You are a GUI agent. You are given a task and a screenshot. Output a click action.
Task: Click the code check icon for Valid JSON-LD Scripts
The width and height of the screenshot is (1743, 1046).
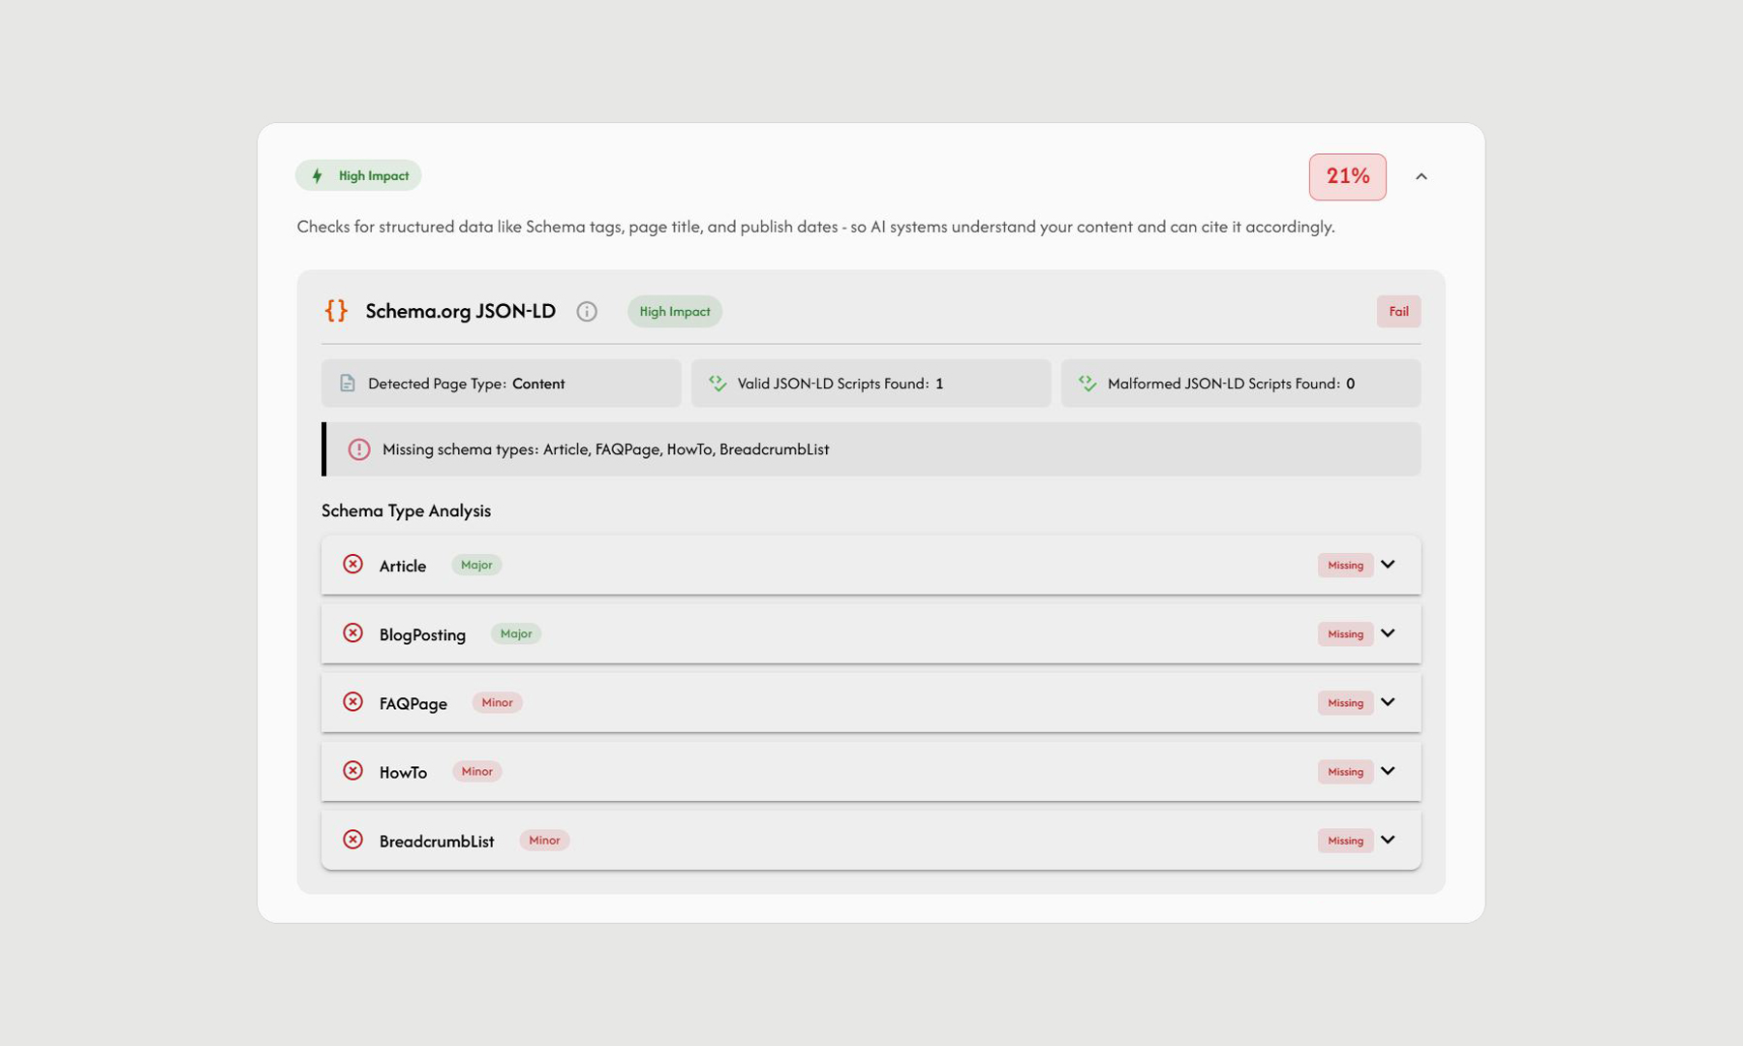click(x=718, y=384)
